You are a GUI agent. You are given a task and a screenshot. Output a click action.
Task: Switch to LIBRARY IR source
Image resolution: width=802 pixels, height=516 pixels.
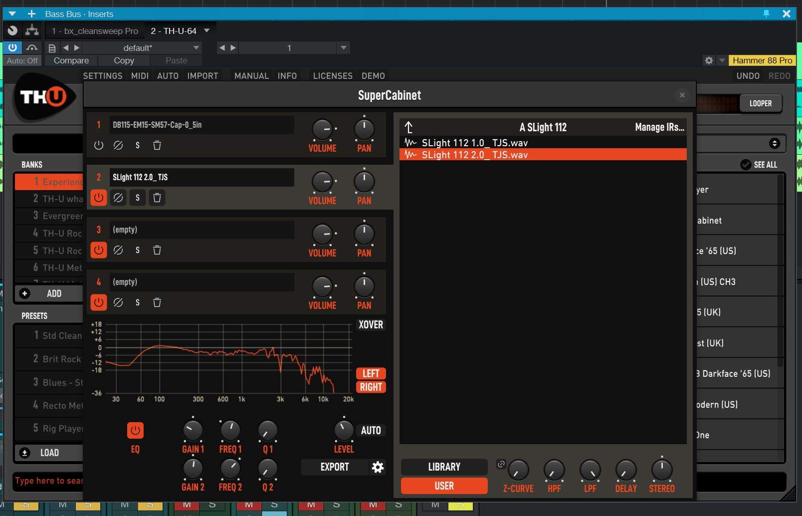click(444, 467)
